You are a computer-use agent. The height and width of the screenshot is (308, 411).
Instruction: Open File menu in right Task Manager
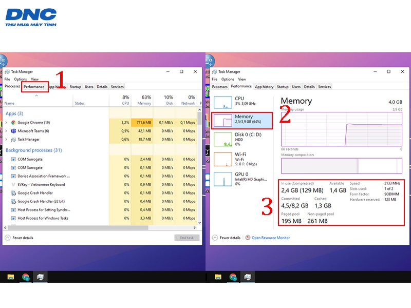pos(214,79)
